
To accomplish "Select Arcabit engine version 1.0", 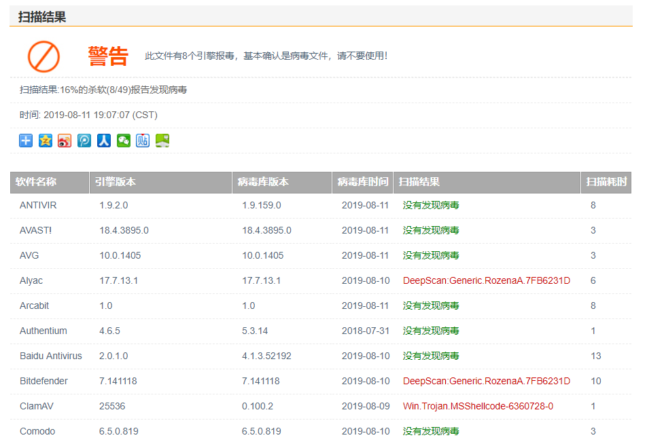I will (x=105, y=306).
